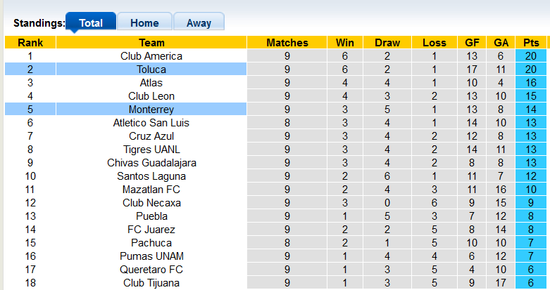Select Club Tijuana in last place

(151, 283)
